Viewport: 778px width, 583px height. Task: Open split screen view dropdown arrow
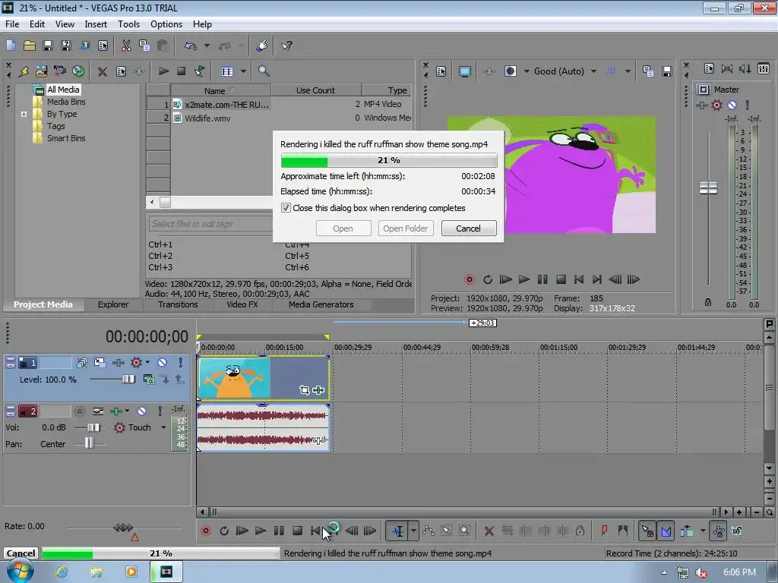point(527,71)
